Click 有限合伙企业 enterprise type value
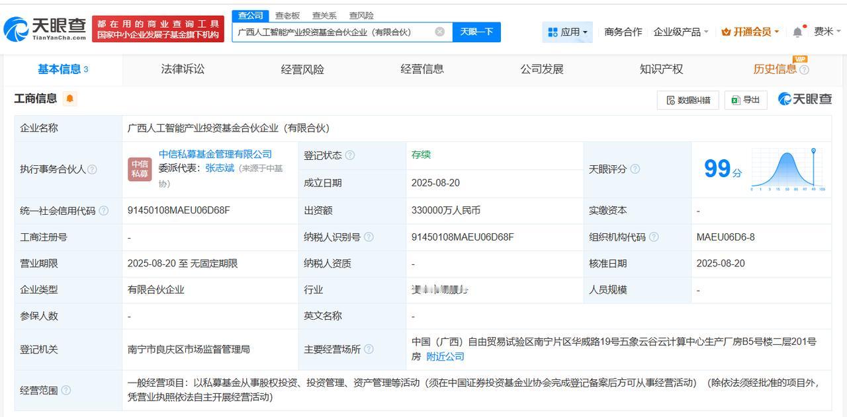The height and width of the screenshot is (417, 847). click(156, 289)
